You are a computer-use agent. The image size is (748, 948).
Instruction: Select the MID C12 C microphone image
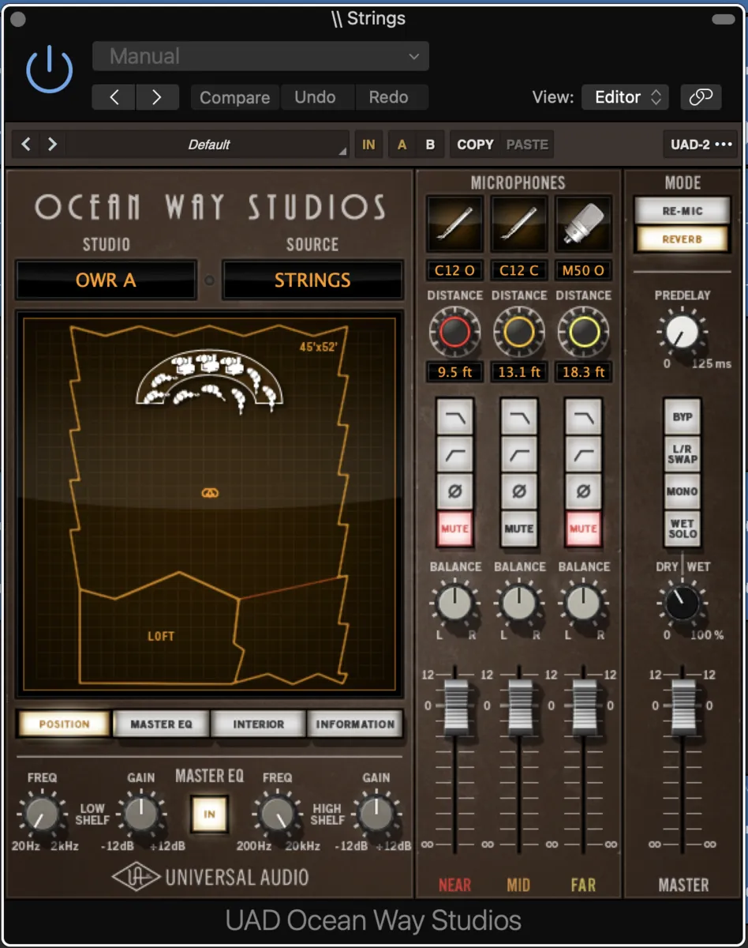click(519, 223)
